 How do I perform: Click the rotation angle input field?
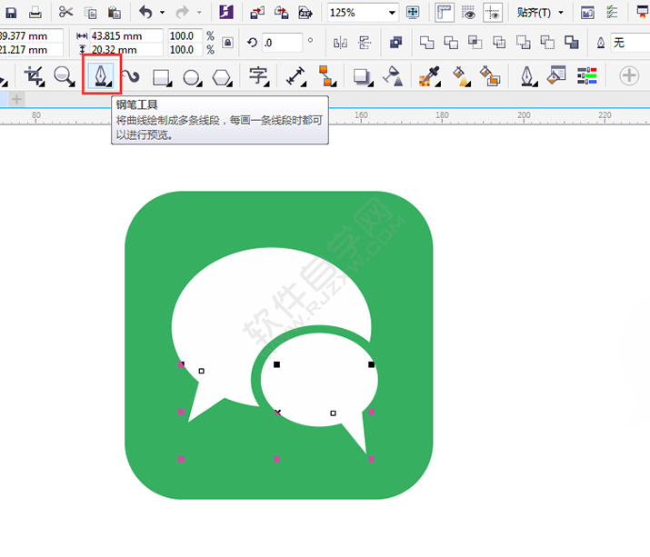283,43
